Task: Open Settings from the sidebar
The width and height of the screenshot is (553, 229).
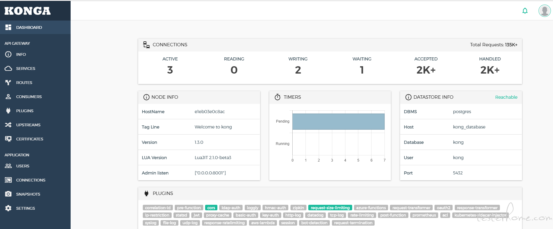Action: pyautogui.click(x=35, y=208)
